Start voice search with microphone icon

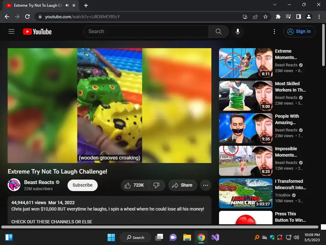coord(237,32)
